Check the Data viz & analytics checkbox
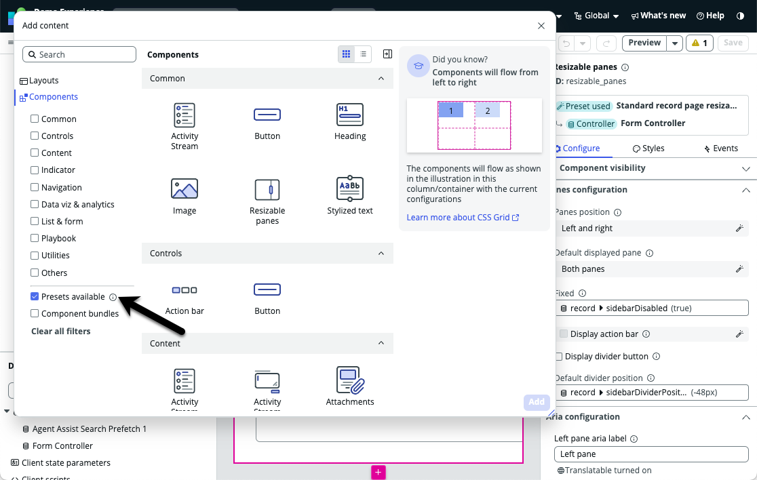The height and width of the screenshot is (480, 757). (x=35, y=204)
